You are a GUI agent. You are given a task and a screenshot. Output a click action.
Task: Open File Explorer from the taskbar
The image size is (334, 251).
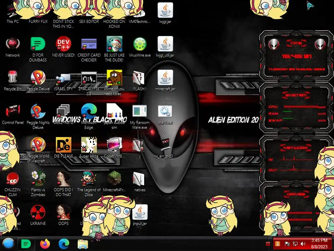click(x=83, y=244)
